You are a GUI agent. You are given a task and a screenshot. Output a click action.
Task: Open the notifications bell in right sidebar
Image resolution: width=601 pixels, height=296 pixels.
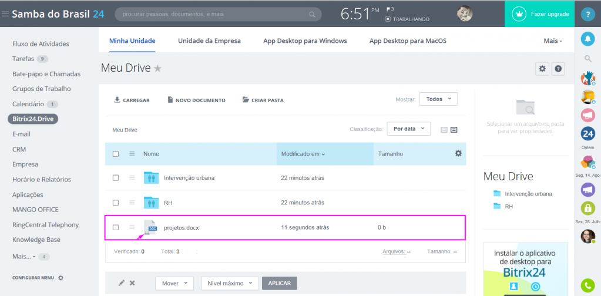click(x=587, y=38)
